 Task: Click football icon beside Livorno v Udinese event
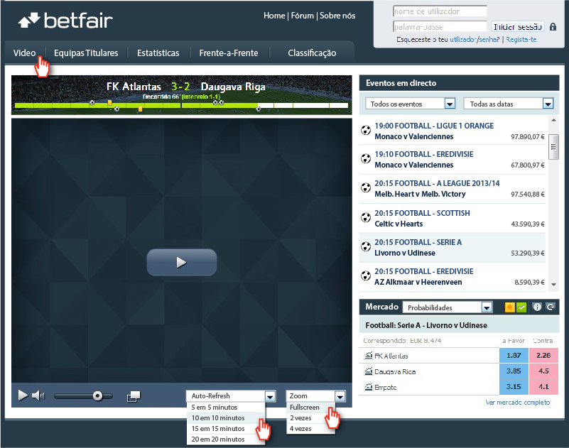365,246
